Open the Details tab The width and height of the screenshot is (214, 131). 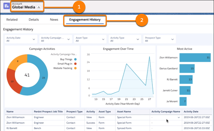tap(34, 19)
